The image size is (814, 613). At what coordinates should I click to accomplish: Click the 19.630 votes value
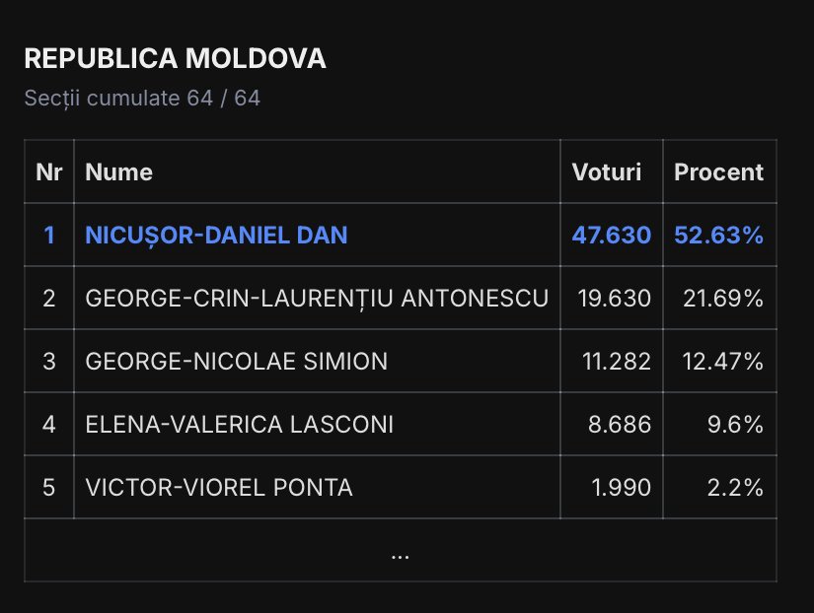click(614, 299)
